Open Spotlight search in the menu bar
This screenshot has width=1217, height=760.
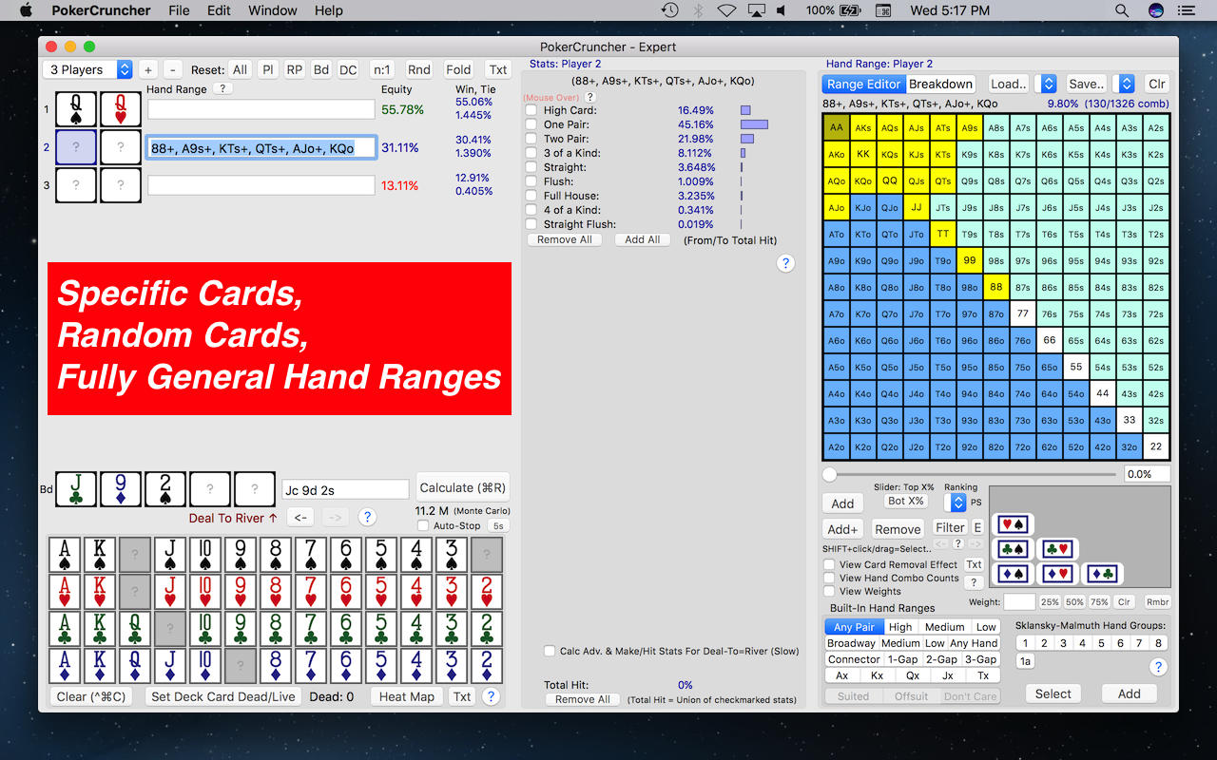pyautogui.click(x=1122, y=10)
